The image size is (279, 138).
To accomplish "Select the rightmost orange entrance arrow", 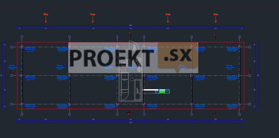I will click(216, 20).
